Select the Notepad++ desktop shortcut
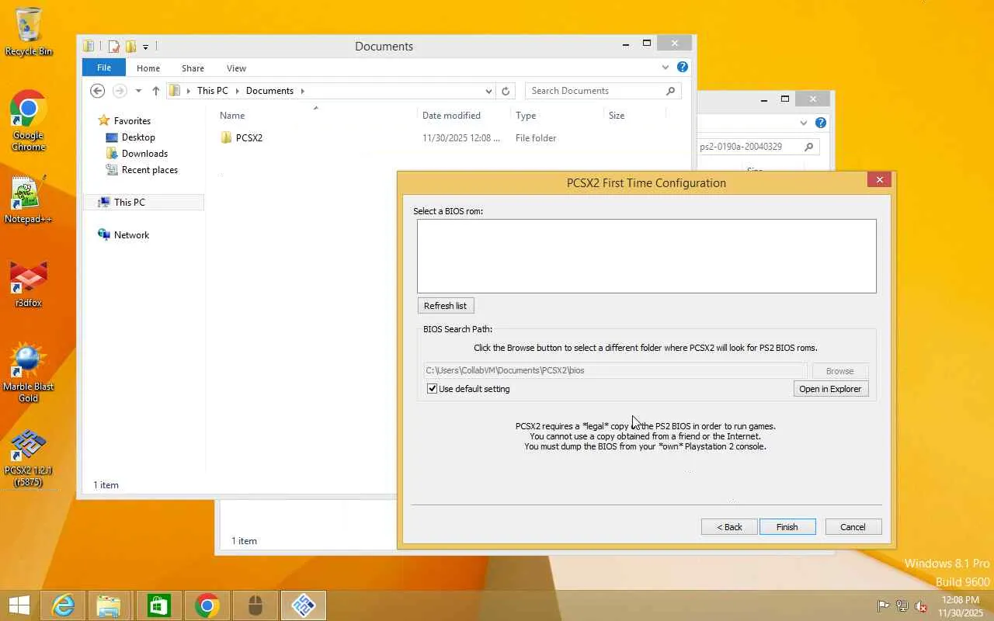Image resolution: width=994 pixels, height=621 pixels. click(x=28, y=200)
